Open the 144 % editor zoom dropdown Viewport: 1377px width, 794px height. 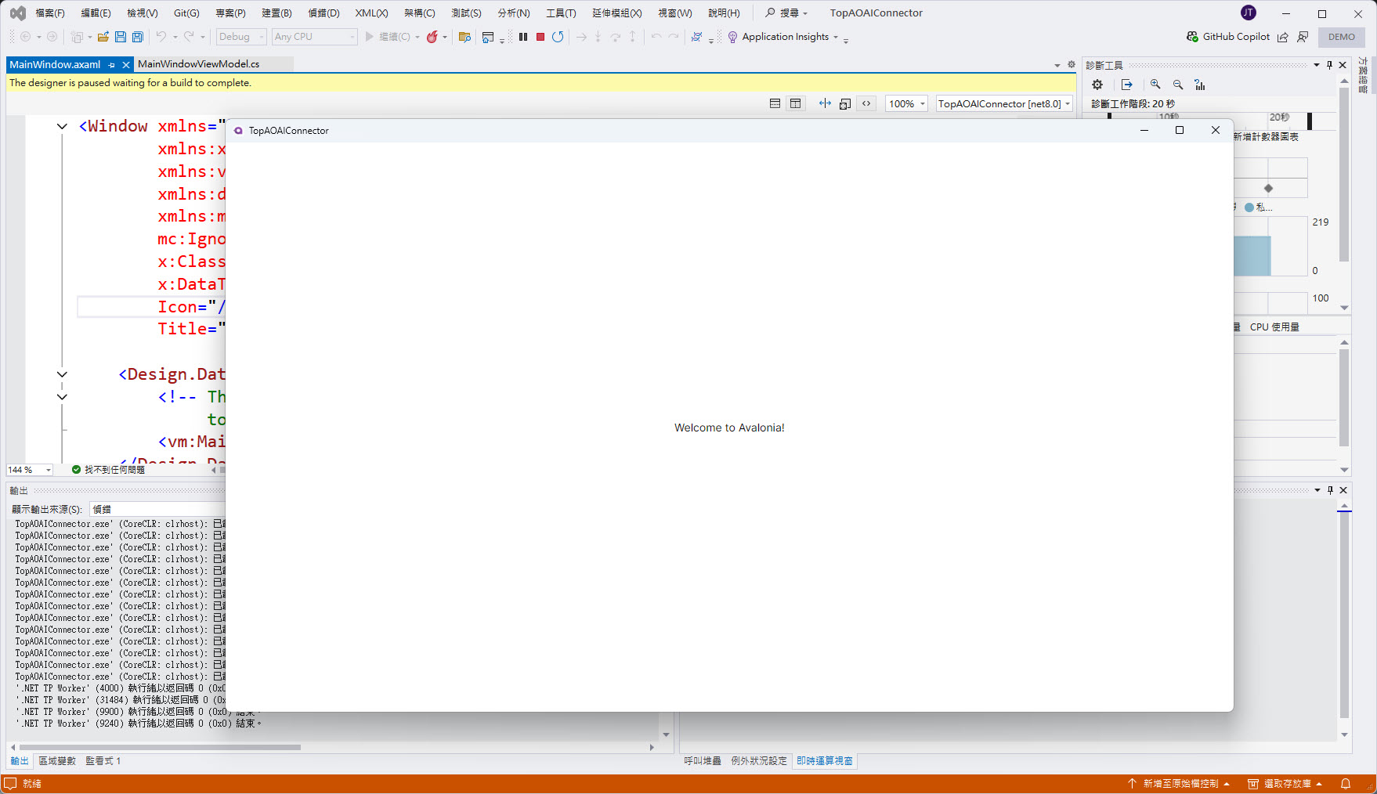pyautogui.click(x=30, y=470)
